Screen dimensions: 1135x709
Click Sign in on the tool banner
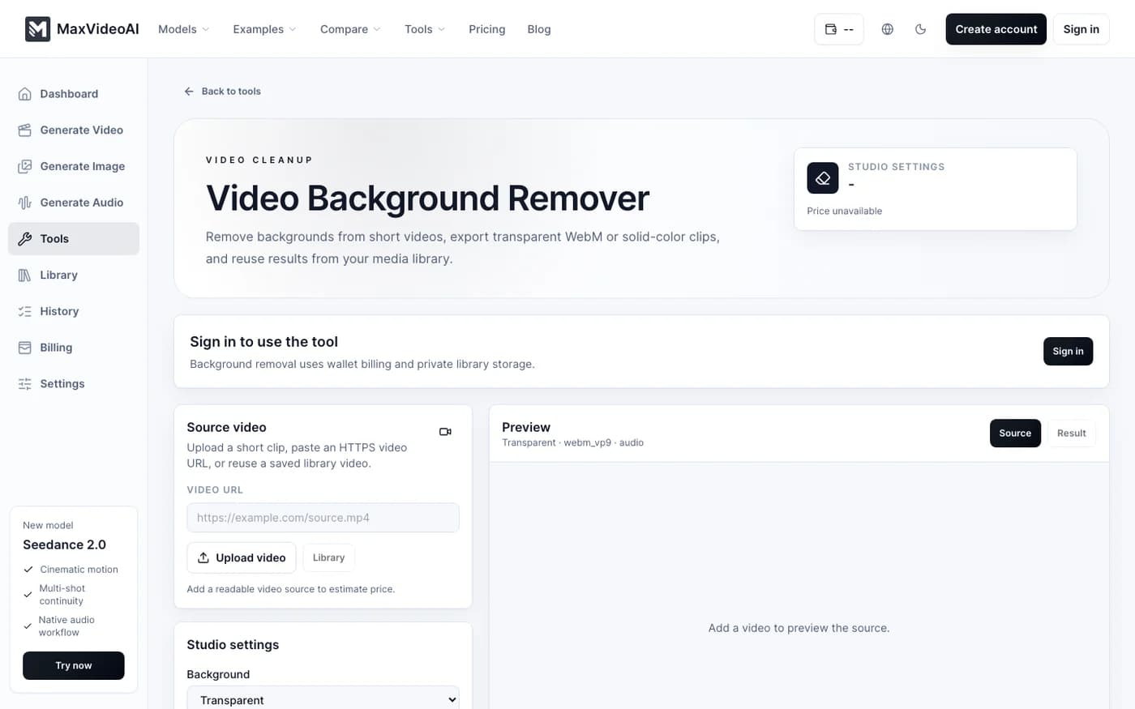pyautogui.click(x=1068, y=351)
